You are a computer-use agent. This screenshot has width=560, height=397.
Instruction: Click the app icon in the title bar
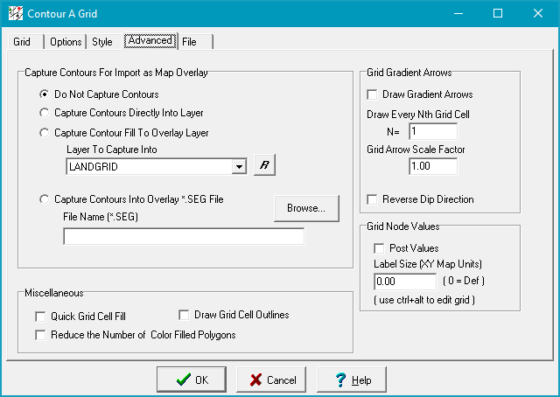(15, 14)
